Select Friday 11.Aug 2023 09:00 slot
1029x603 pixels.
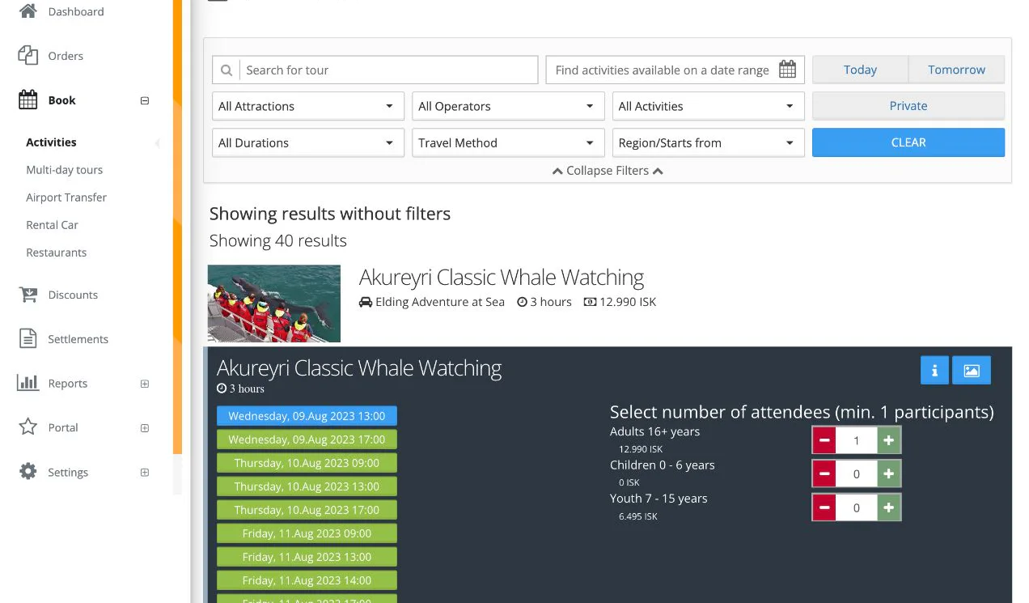307,533
